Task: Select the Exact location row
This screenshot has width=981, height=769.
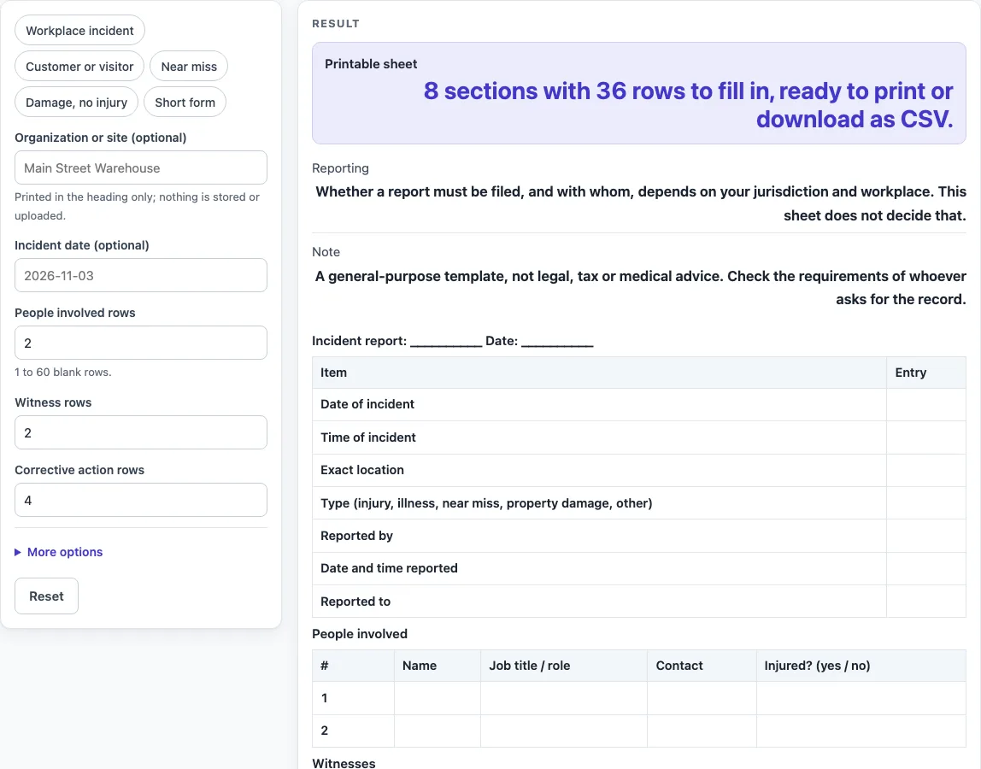Action: [639, 470]
